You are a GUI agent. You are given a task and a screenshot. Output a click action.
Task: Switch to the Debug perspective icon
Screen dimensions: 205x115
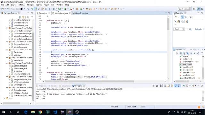[x=202, y=9]
